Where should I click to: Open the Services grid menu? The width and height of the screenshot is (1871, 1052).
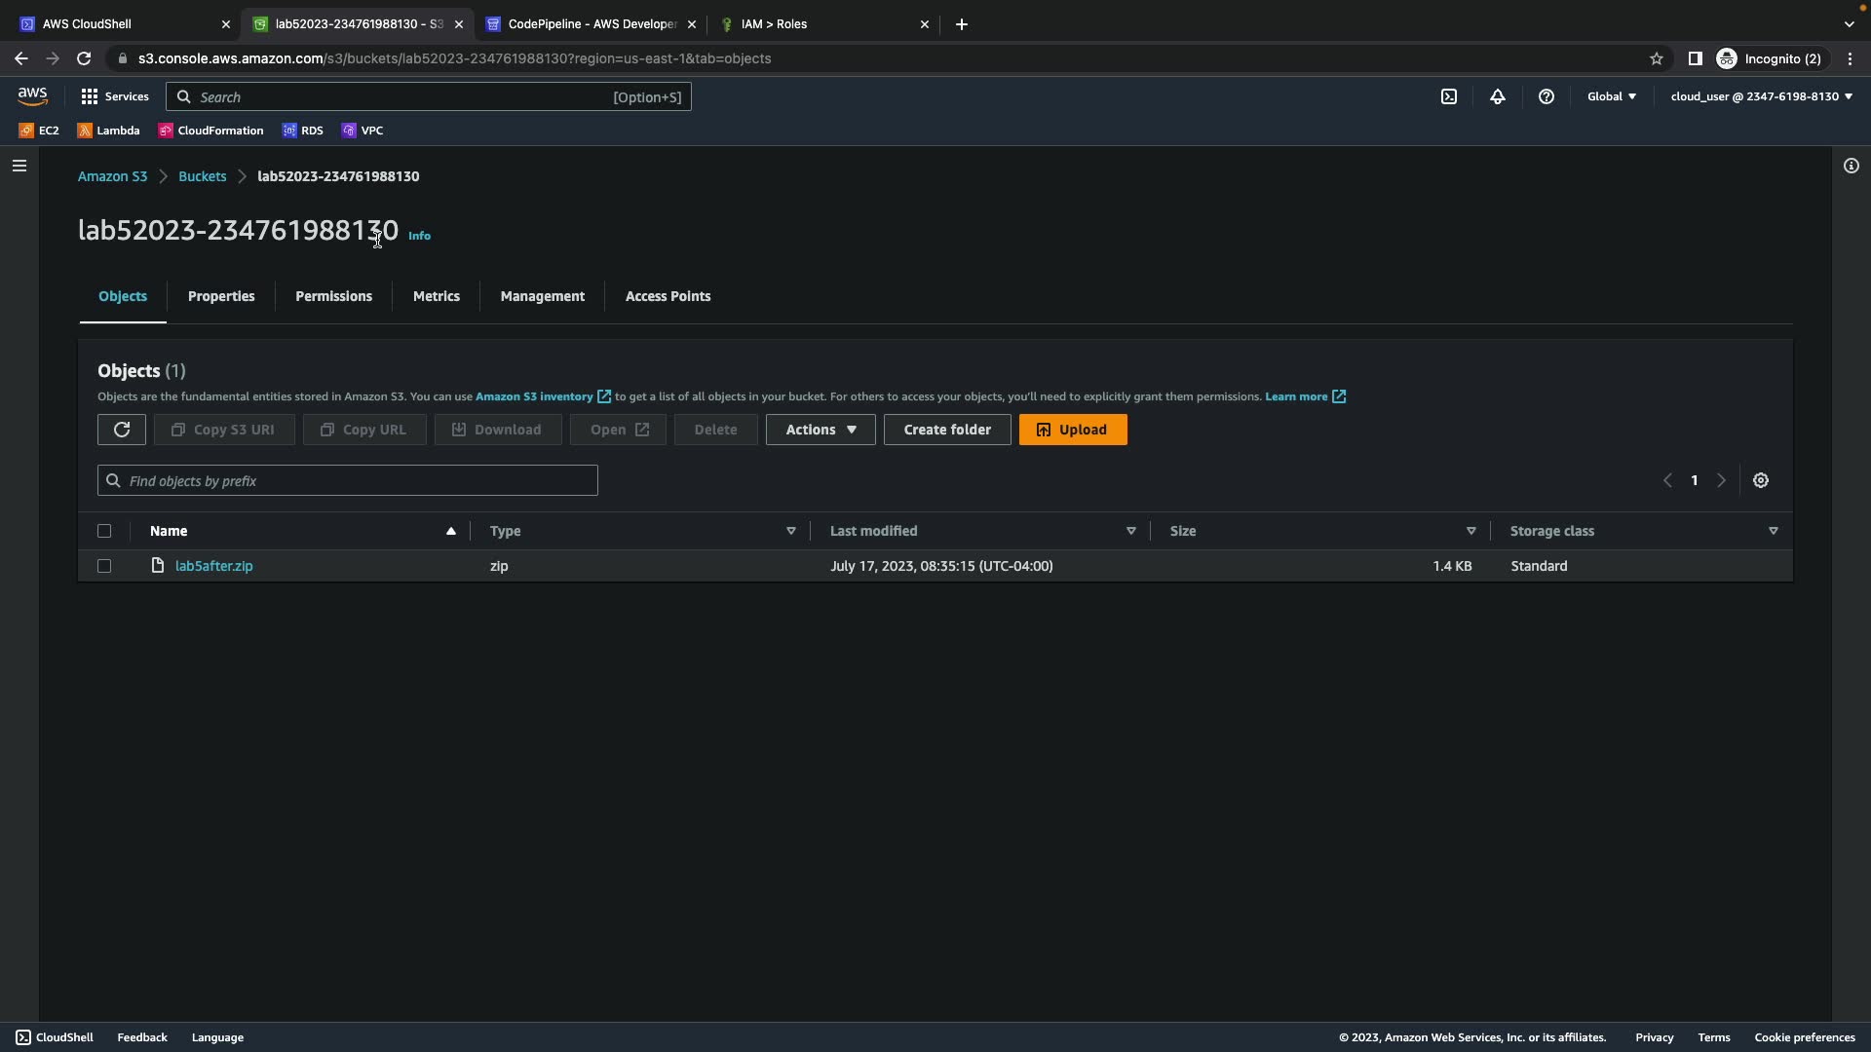coord(115,96)
